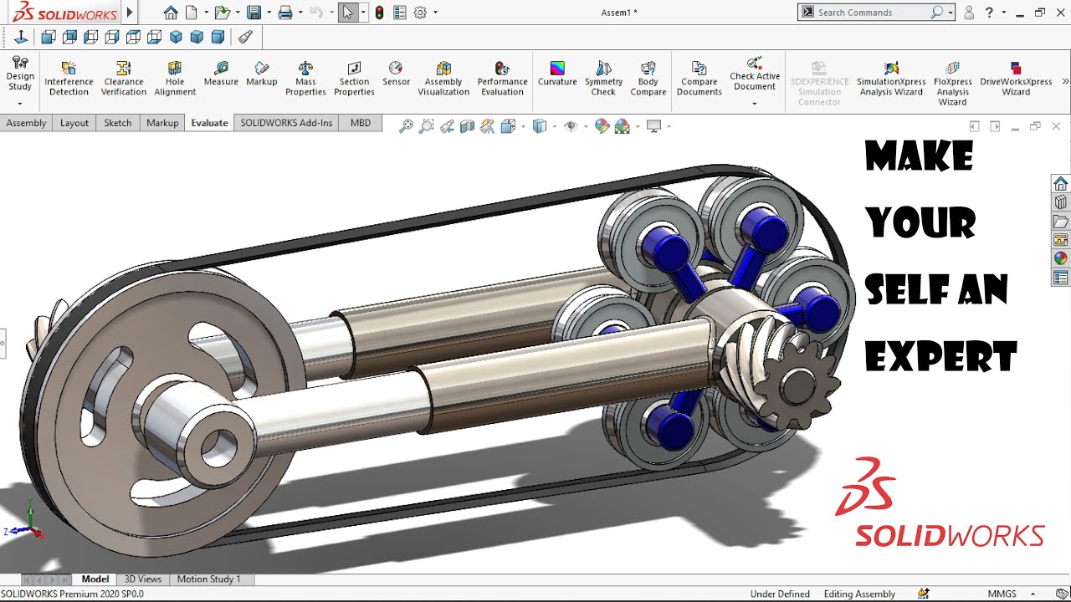Open Mass Properties

pos(305,79)
